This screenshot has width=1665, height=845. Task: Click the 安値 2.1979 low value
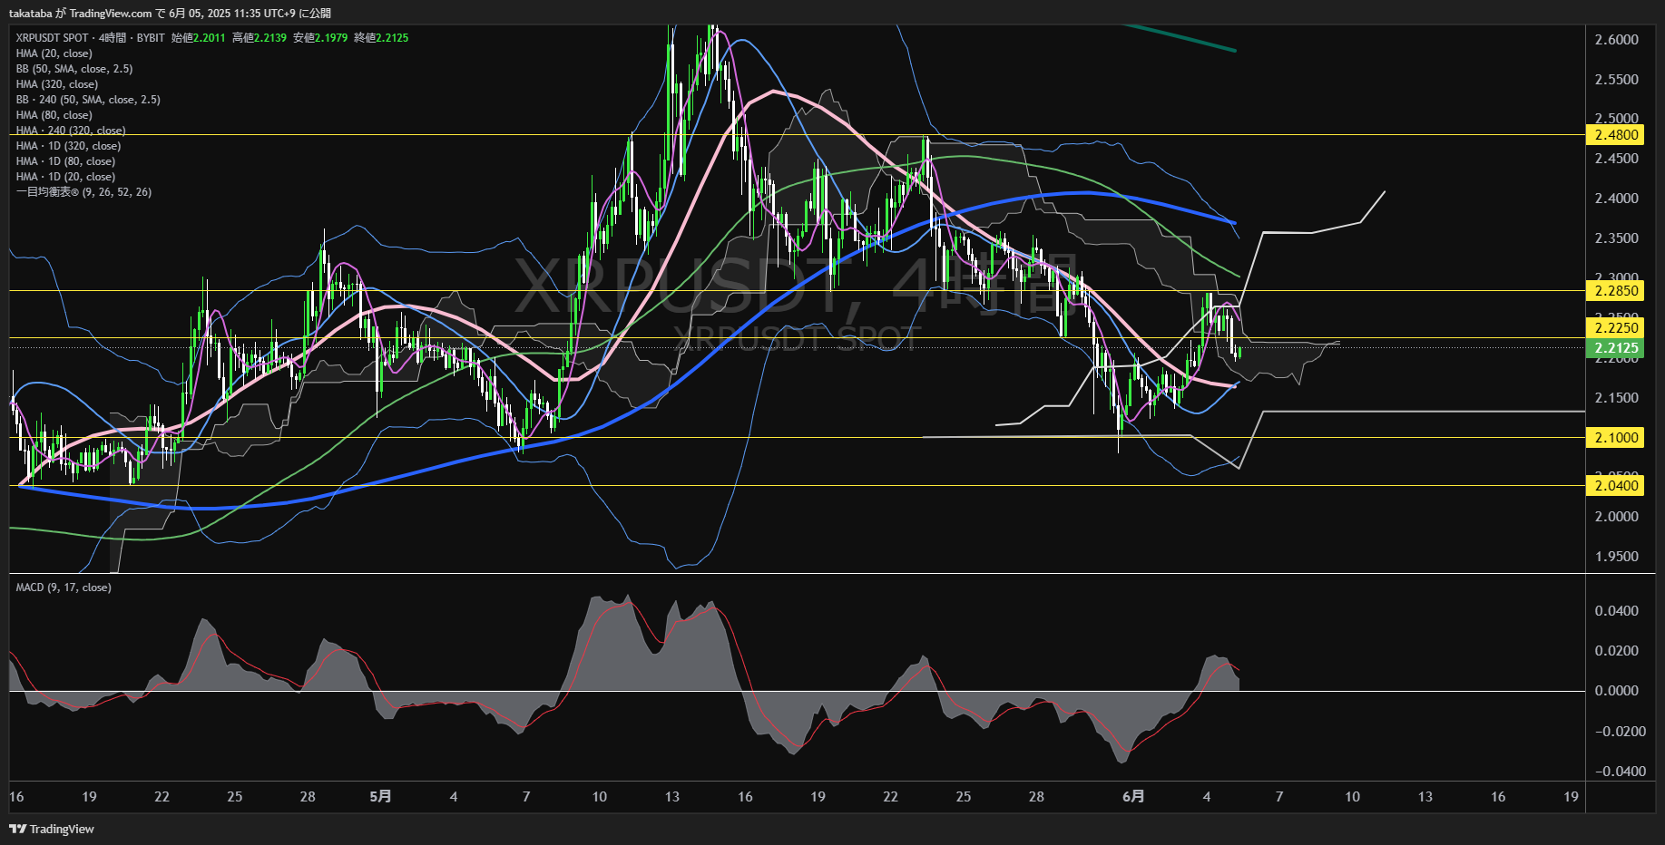(x=320, y=38)
